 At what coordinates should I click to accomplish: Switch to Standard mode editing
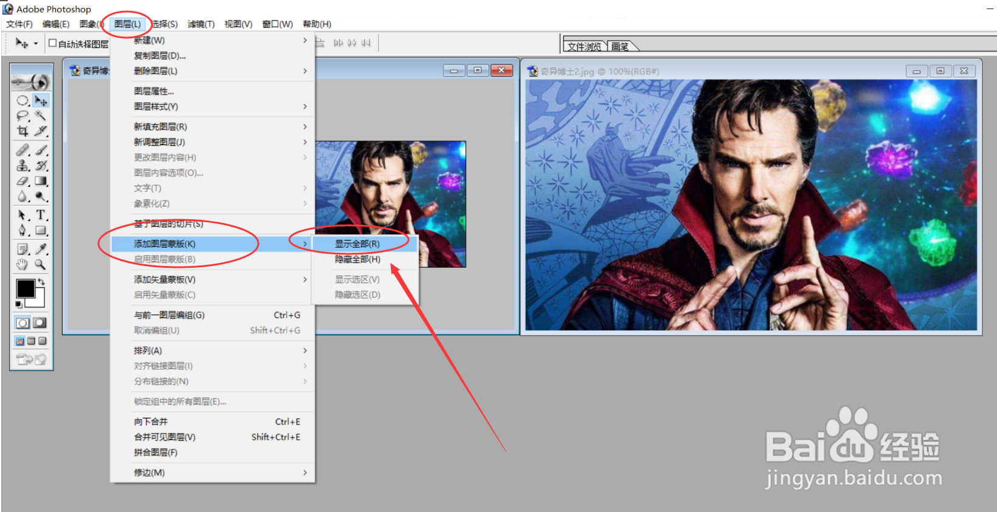[23, 323]
